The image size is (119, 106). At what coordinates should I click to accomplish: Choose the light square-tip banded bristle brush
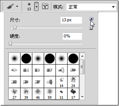tap(26, 70)
